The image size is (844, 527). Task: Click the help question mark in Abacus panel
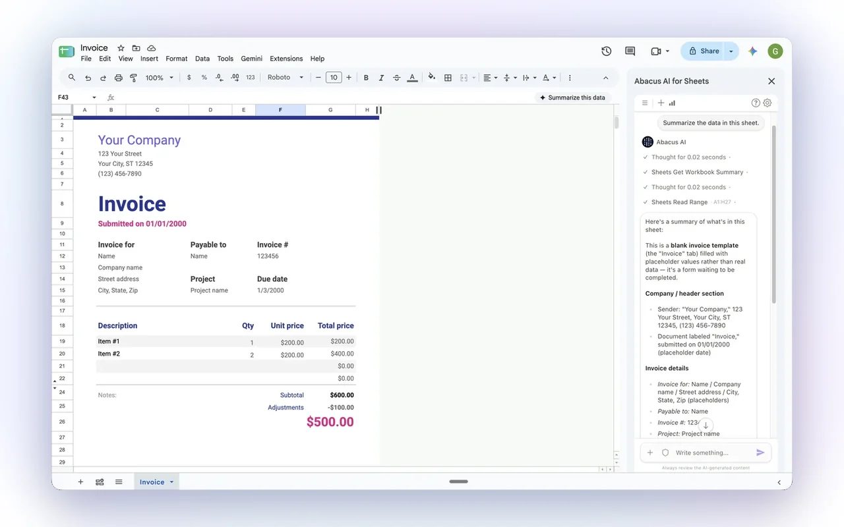756,103
